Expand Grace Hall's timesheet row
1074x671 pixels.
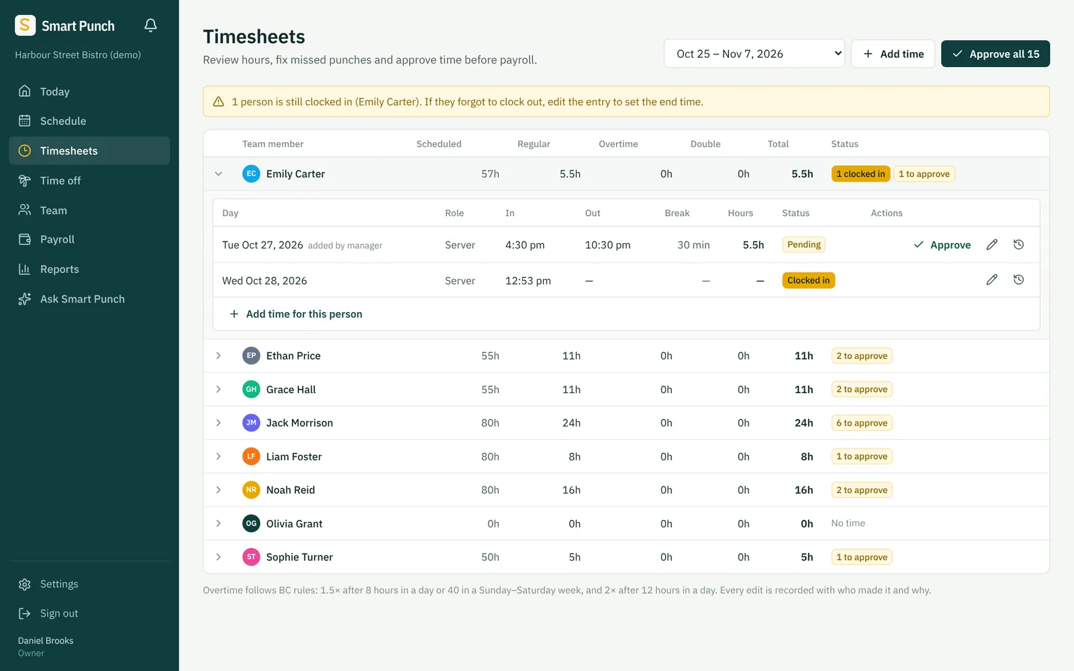pos(218,389)
